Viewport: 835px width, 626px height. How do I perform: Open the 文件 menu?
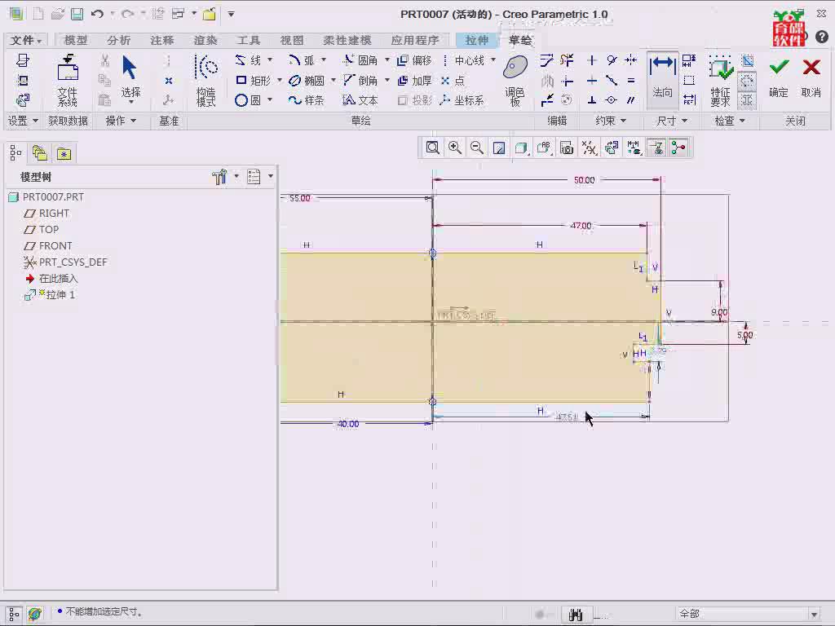pos(25,40)
